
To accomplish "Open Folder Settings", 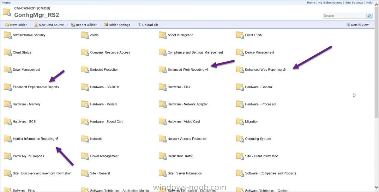I will [117, 25].
